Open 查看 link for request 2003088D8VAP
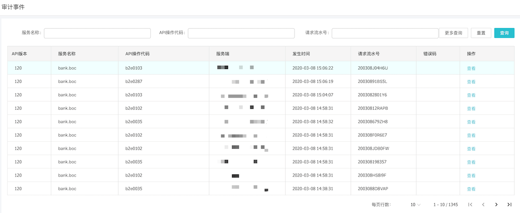 [471, 189]
